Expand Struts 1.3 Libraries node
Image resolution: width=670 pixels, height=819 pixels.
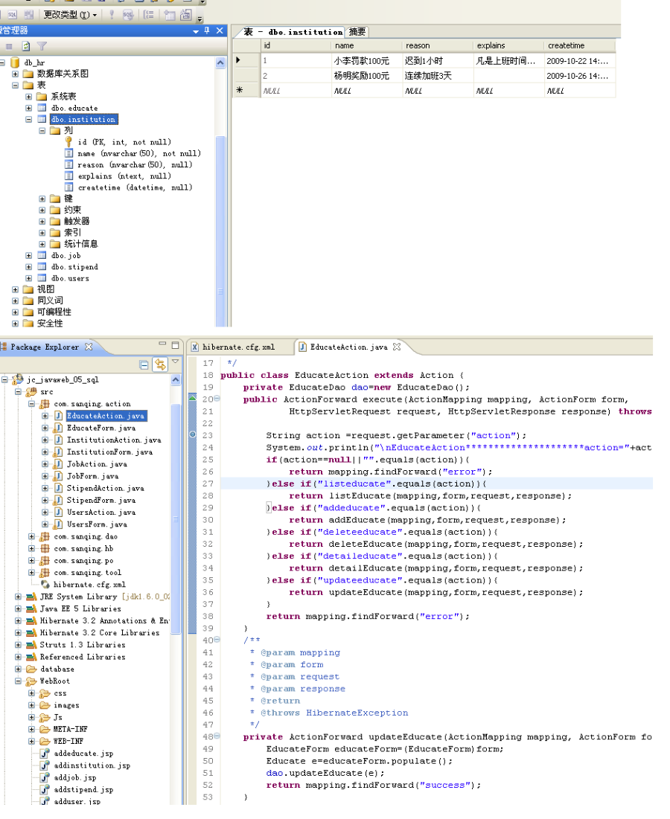(x=19, y=645)
